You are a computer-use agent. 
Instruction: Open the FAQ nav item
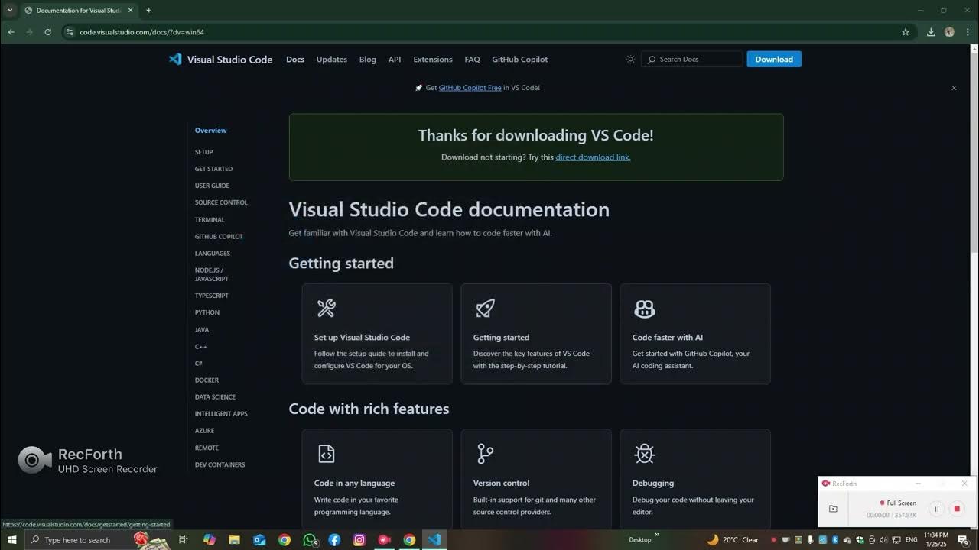click(x=473, y=60)
